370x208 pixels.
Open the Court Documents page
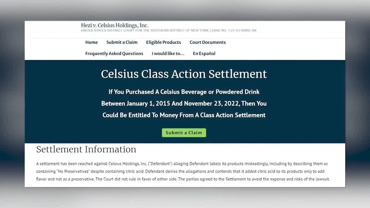click(208, 42)
